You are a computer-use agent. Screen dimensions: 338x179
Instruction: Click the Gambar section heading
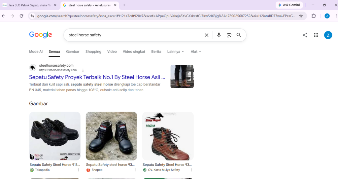pyautogui.click(x=38, y=103)
